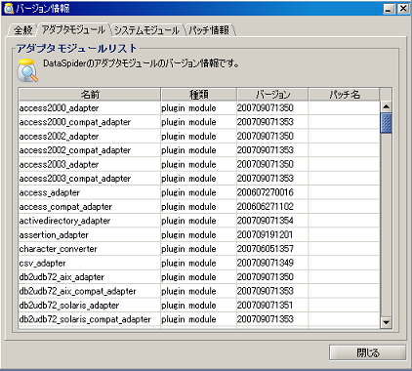Select the access_compat_adapter row

click(x=199, y=207)
